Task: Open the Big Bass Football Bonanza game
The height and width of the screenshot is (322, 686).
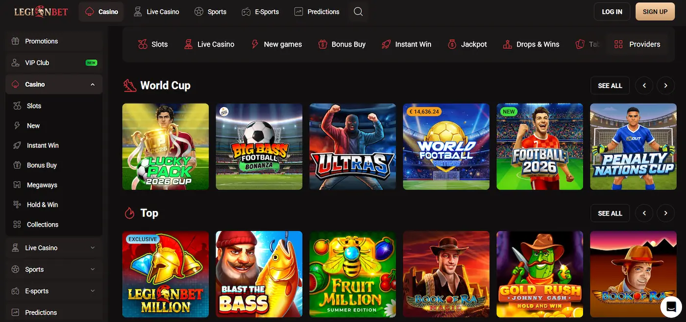Action: tap(259, 146)
